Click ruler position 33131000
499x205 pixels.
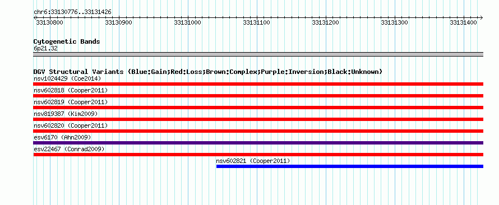187,22
